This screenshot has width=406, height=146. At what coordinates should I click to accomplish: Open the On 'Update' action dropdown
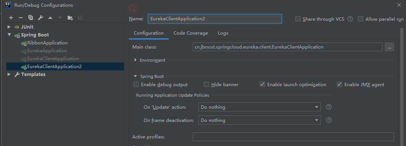[259, 107]
